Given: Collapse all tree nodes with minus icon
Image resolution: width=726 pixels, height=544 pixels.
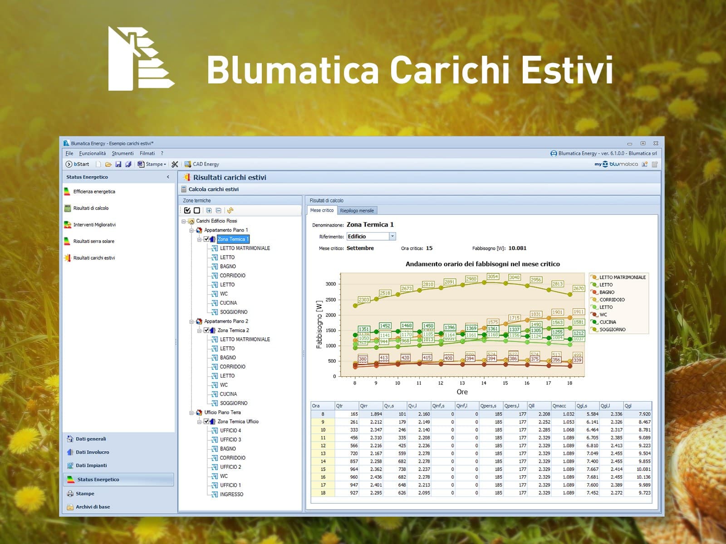Looking at the screenshot, I should 219,210.
